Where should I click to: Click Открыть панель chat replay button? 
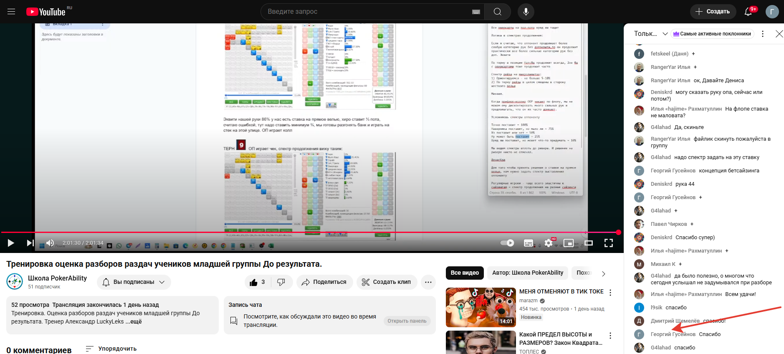point(407,321)
